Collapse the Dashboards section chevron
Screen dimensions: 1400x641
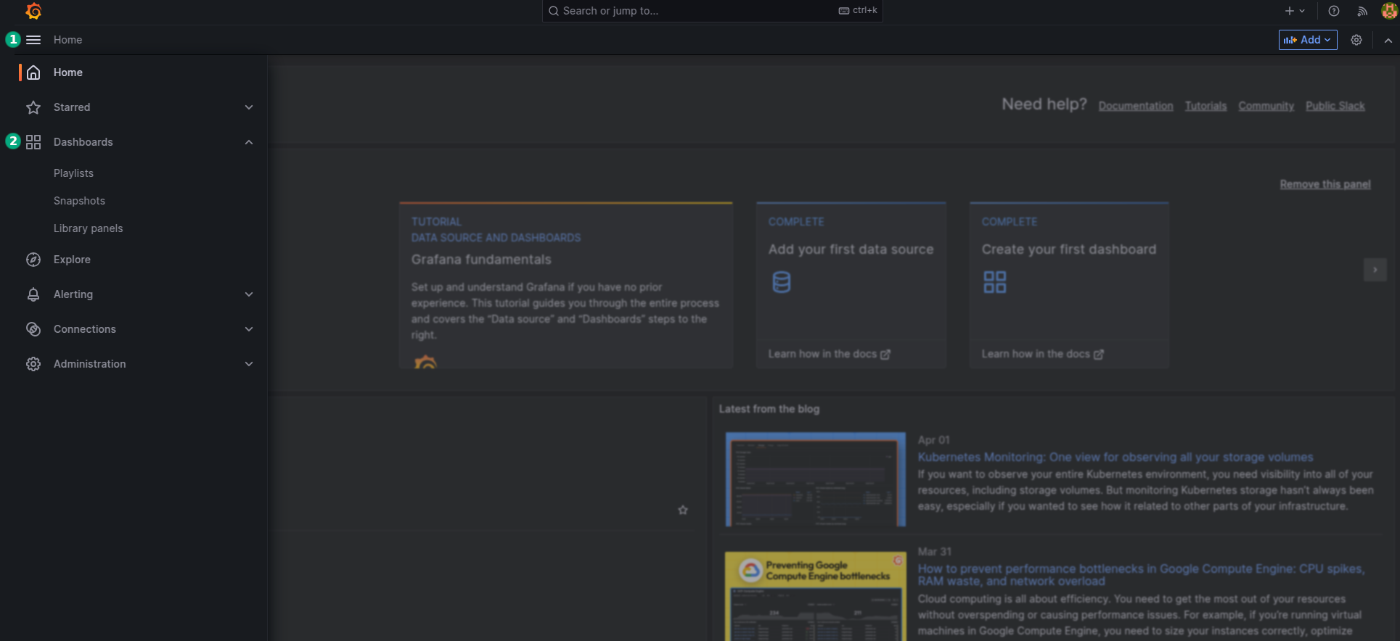click(x=249, y=142)
